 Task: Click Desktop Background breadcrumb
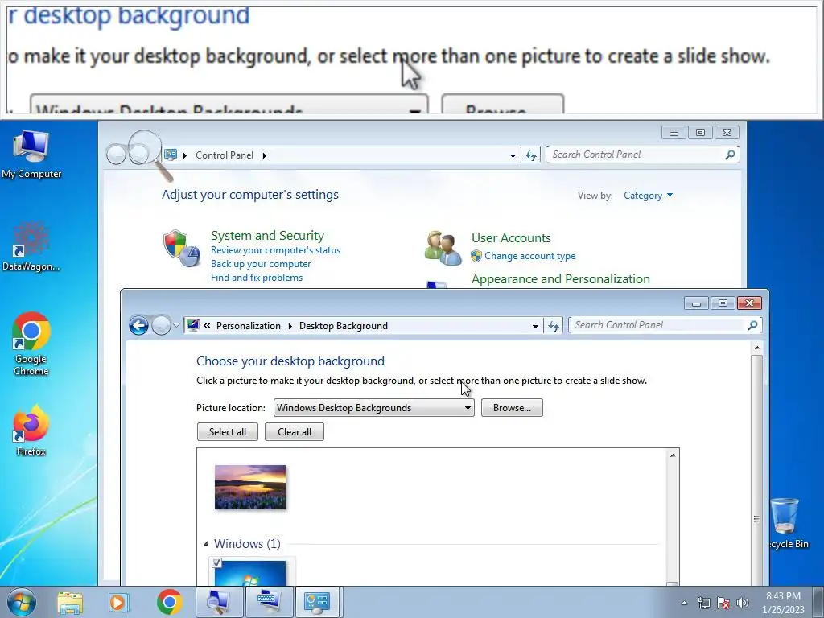click(343, 326)
